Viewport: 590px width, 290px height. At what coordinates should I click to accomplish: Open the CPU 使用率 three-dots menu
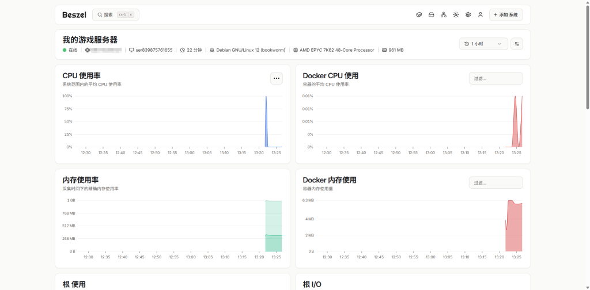[277, 78]
